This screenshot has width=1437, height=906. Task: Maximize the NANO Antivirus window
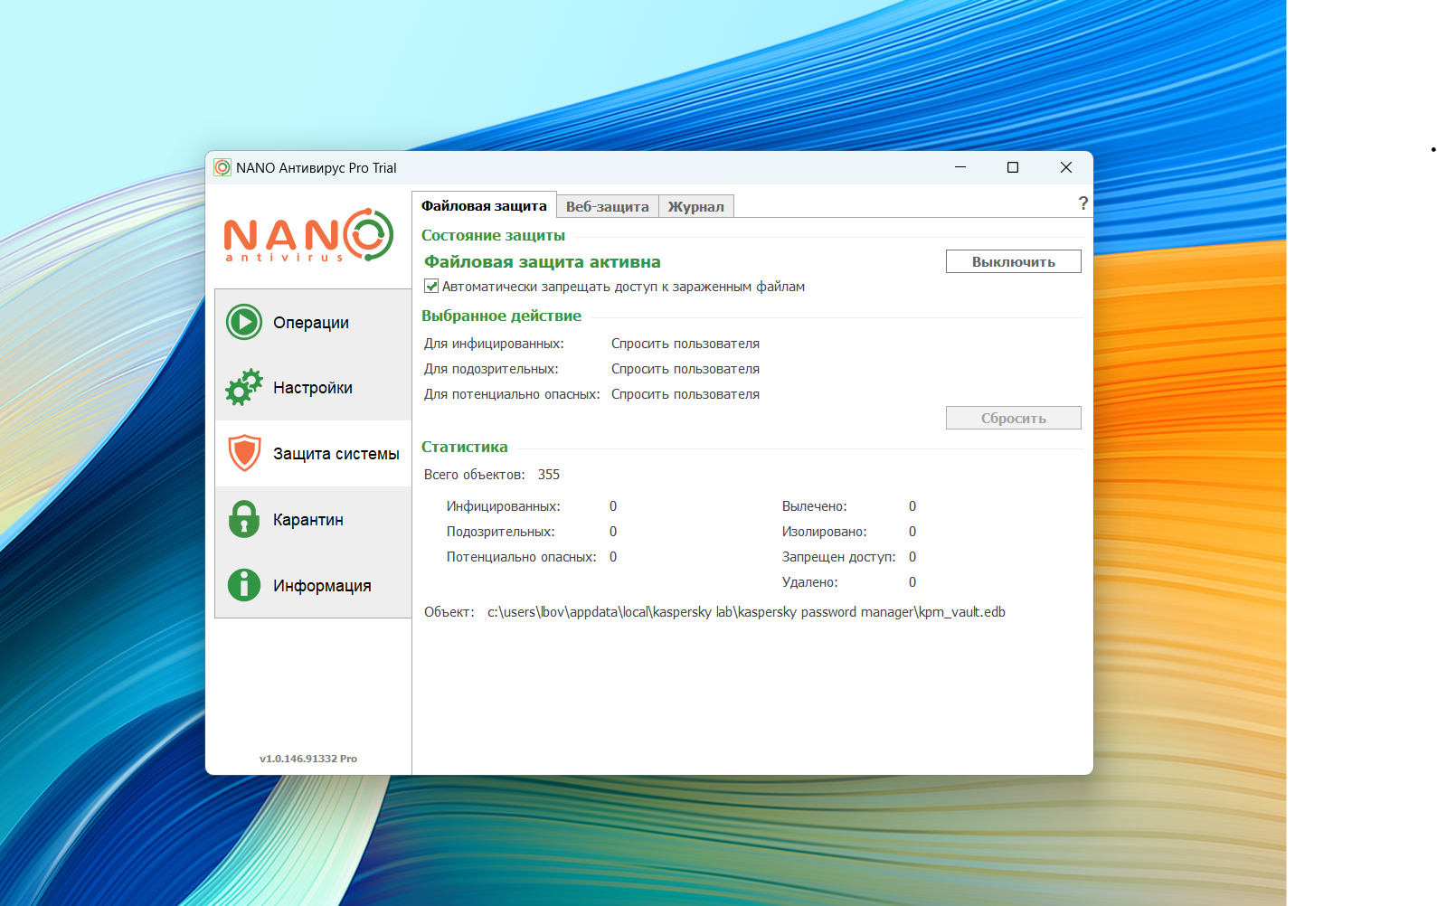pos(1013,167)
